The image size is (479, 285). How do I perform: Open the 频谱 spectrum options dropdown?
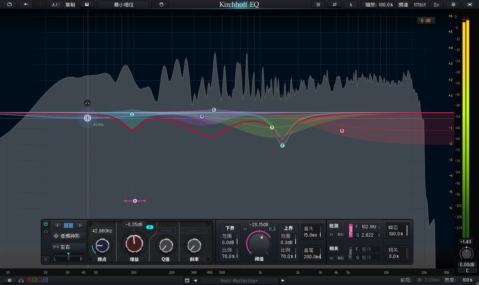pyautogui.click(x=403, y=5)
